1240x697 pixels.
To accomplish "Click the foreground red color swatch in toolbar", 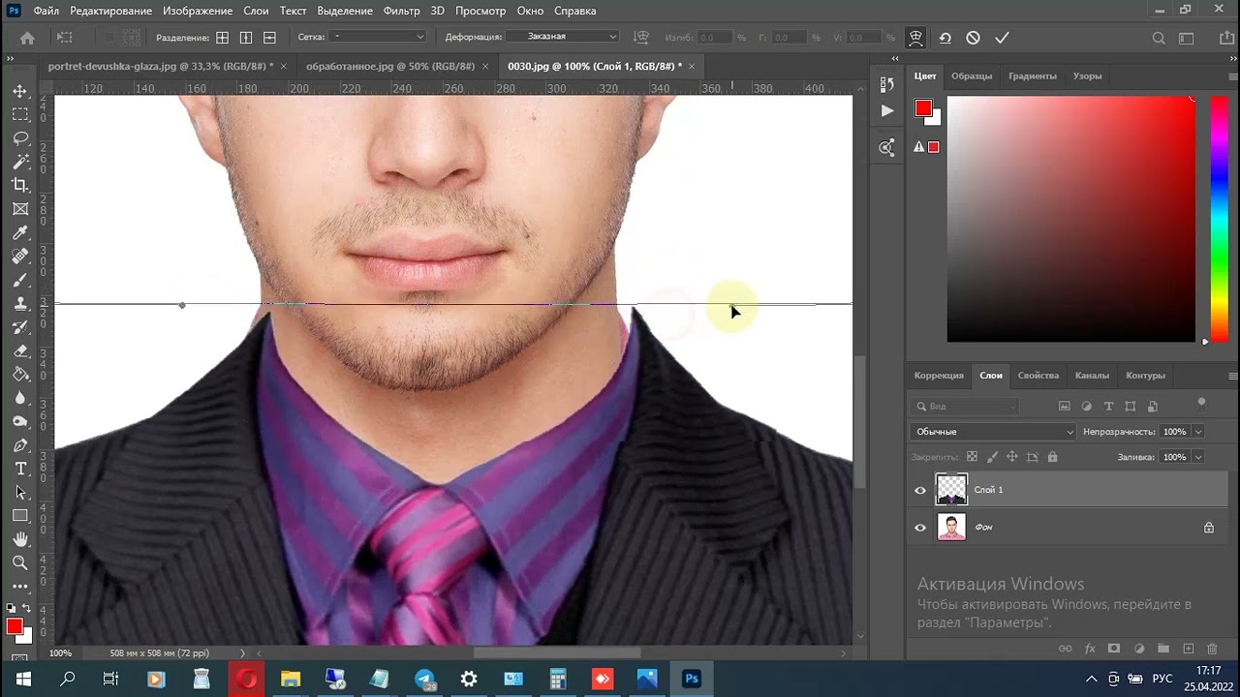I will point(15,627).
